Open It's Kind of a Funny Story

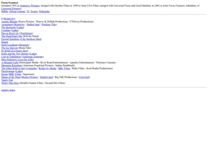click(15, 51)
